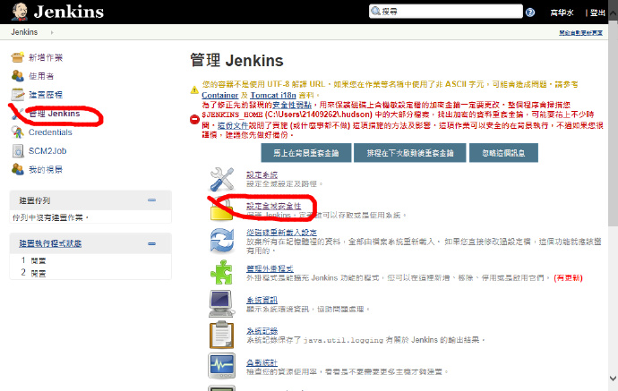Open 我的視景 in the sidebar
Screen dimensions: 618x391
pos(46,169)
